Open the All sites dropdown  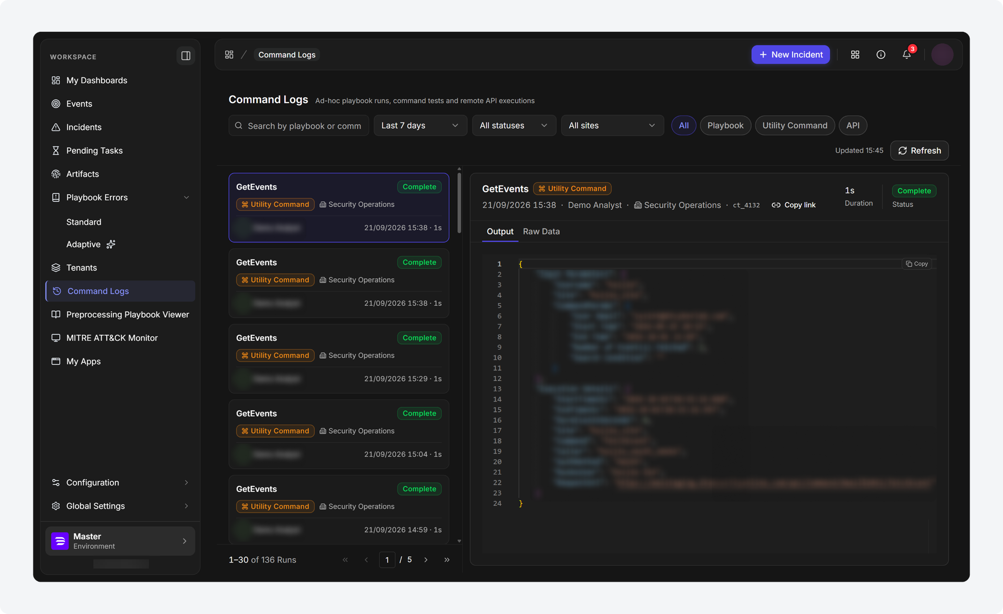[x=612, y=126]
